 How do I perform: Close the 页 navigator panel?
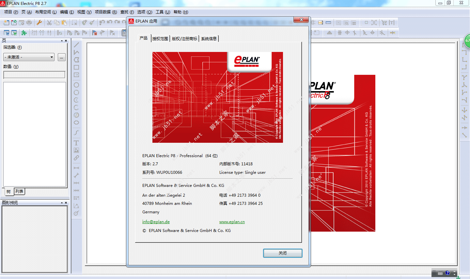tap(66, 41)
